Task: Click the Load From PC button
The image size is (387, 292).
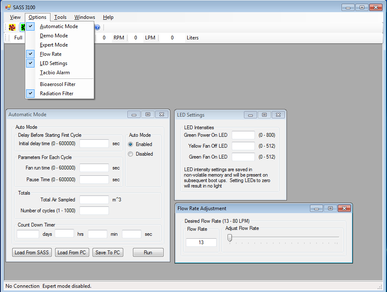Action: 72,252
